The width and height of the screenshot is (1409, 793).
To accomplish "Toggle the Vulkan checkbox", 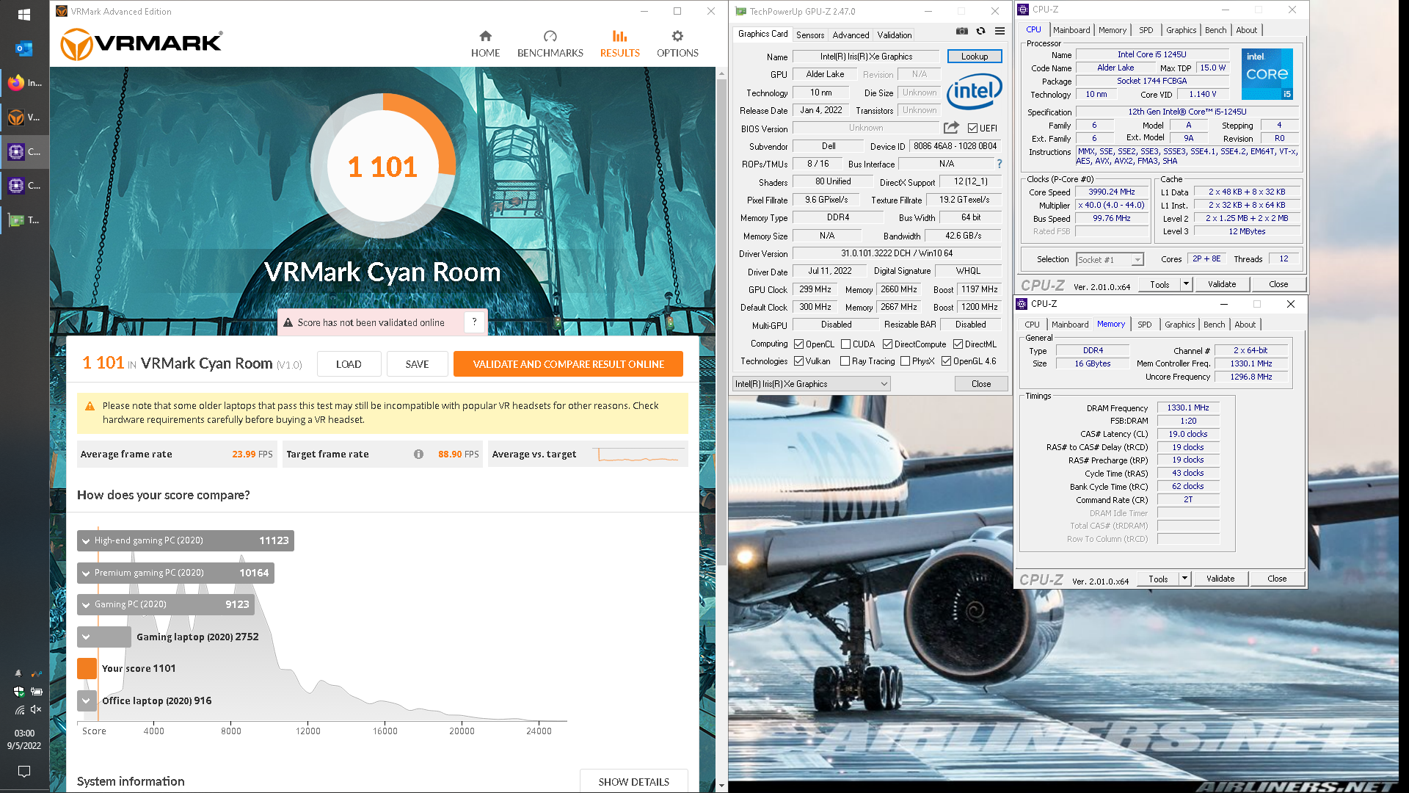I will pos(798,361).
